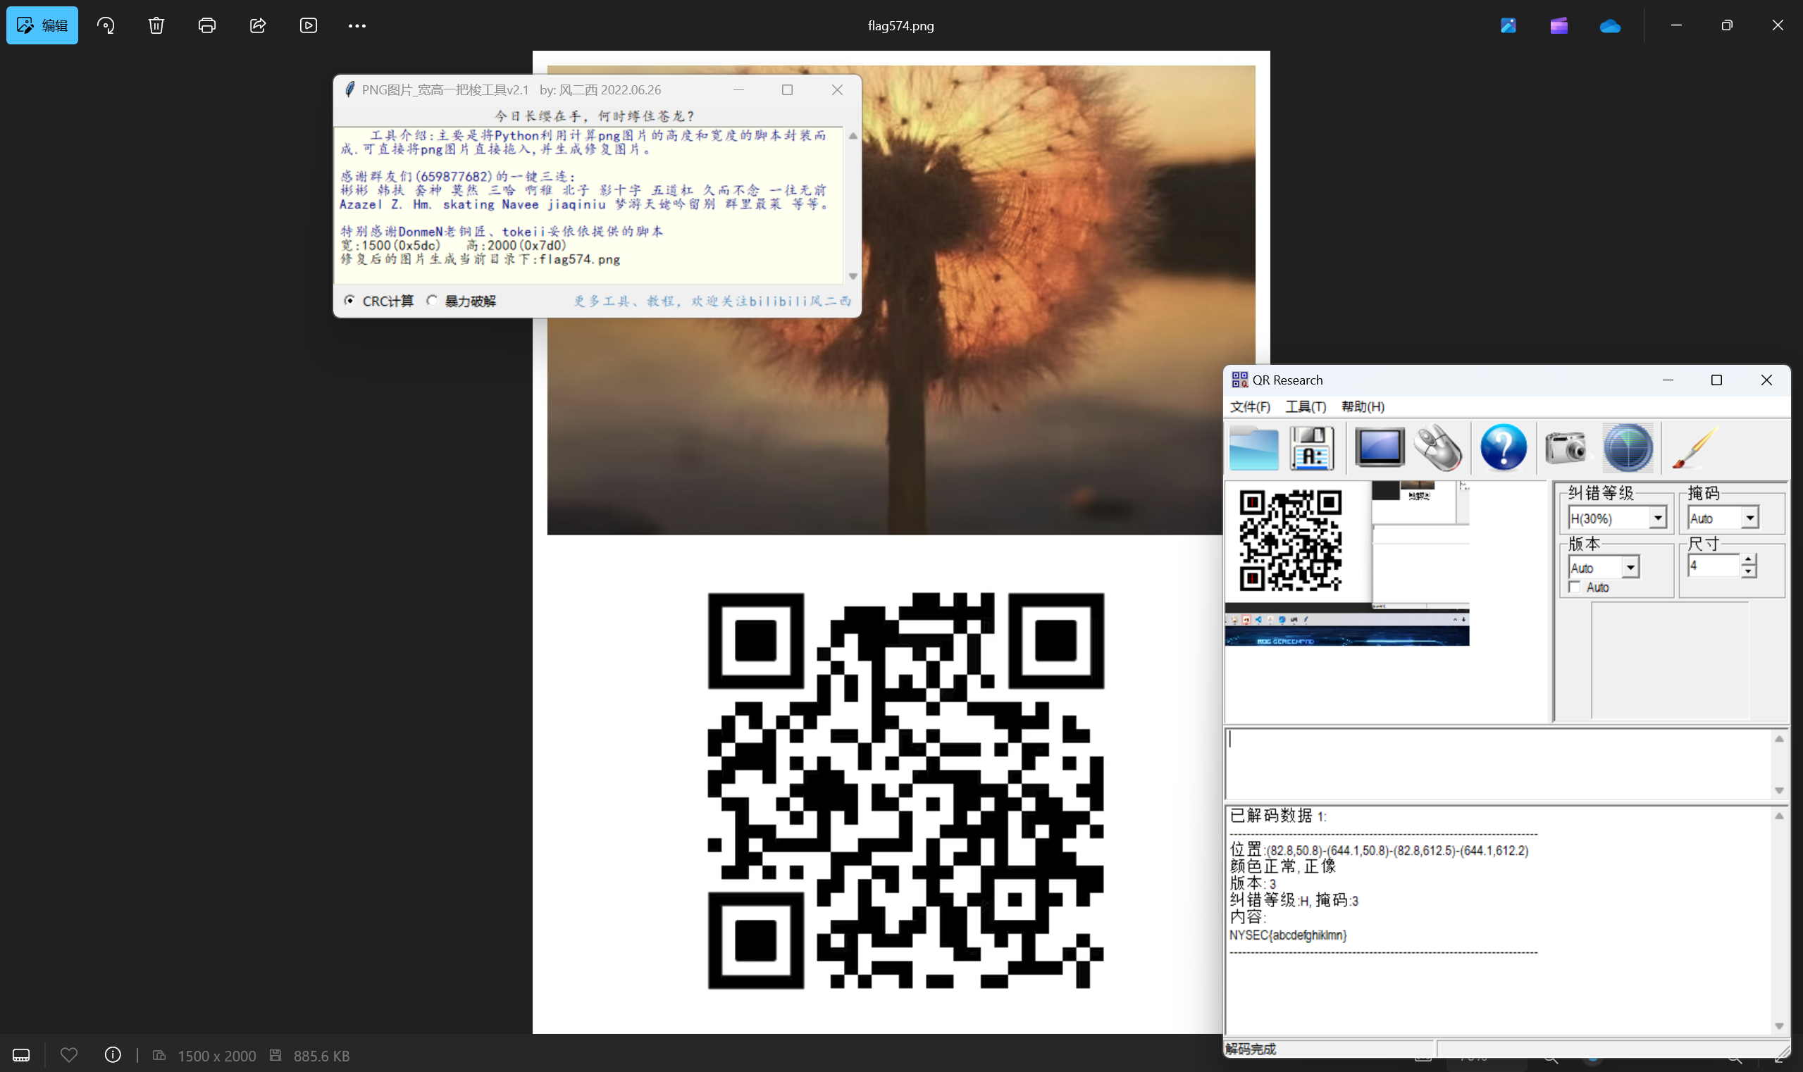Open the 工具(T) menu in QR Research
The height and width of the screenshot is (1072, 1803).
[x=1306, y=406]
